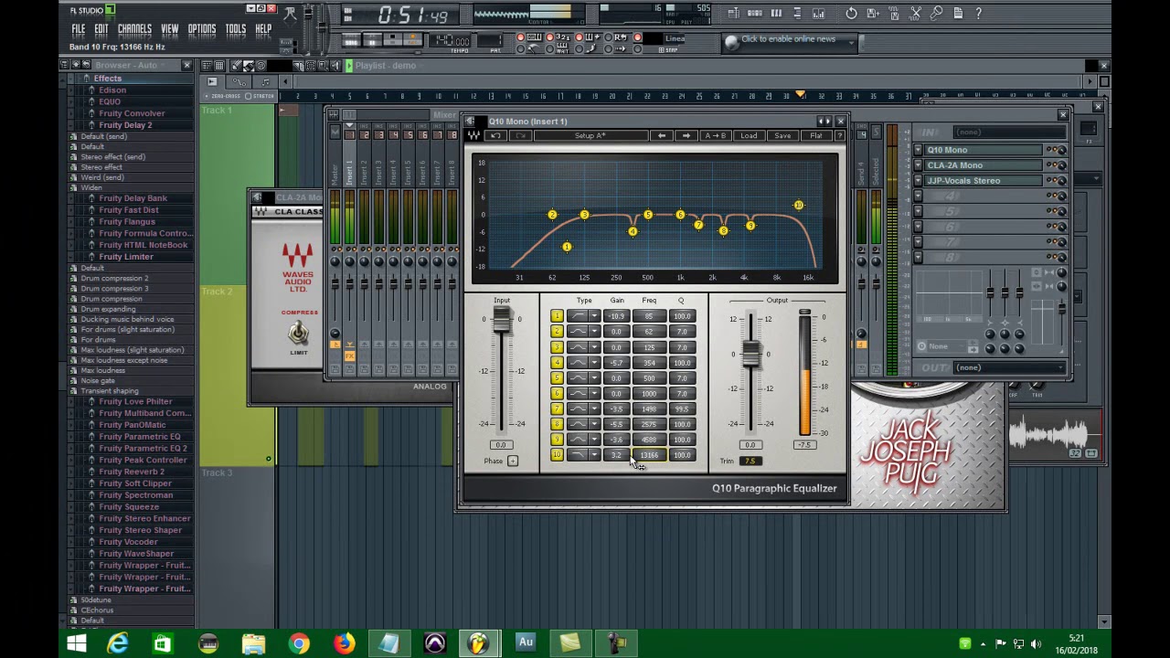
Task: Open filter type dropdown for band 10
Action: tap(594, 455)
